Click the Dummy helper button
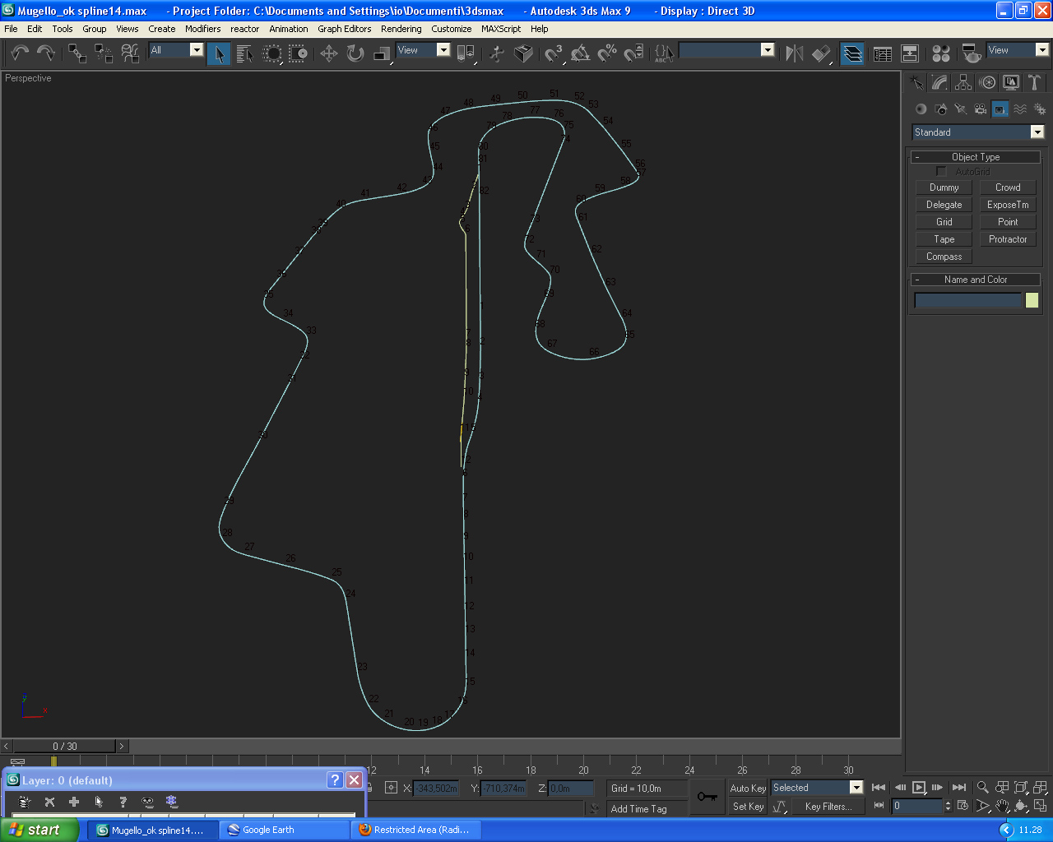Image resolution: width=1053 pixels, height=842 pixels. [x=944, y=187]
